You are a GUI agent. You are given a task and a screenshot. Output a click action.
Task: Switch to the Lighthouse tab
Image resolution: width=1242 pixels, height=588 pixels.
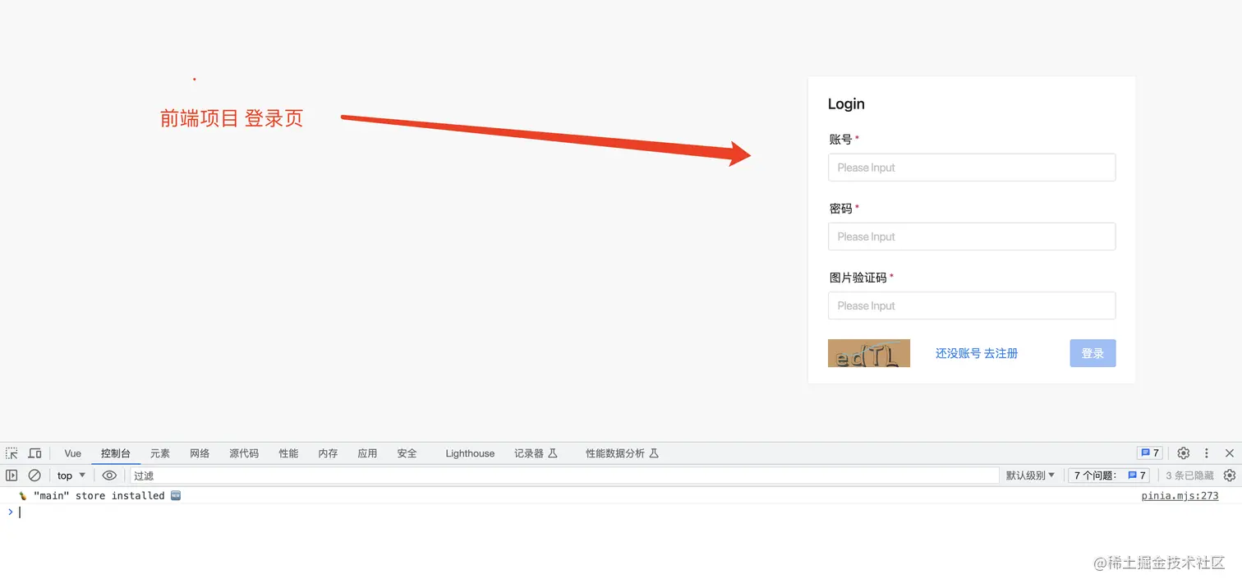click(x=470, y=453)
